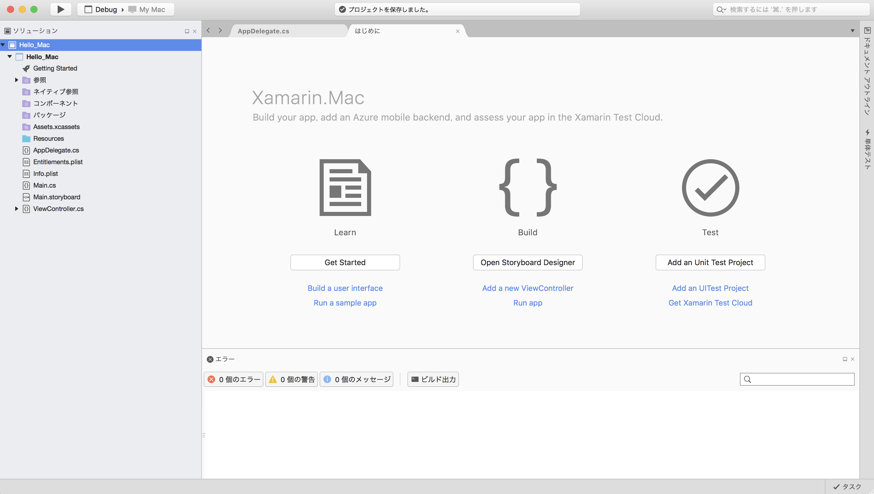874x494 pixels.
Task: Expand the Hello_Mac project node
Action: click(x=10, y=56)
